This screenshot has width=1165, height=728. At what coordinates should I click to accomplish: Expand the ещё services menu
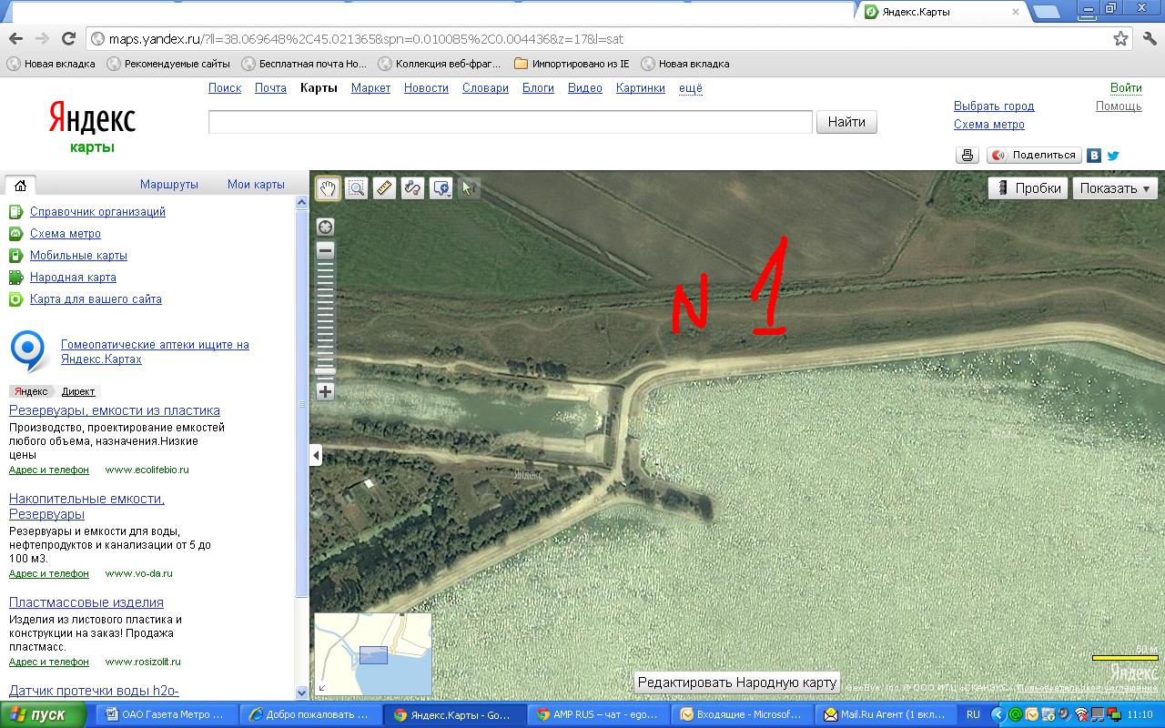pyautogui.click(x=691, y=88)
